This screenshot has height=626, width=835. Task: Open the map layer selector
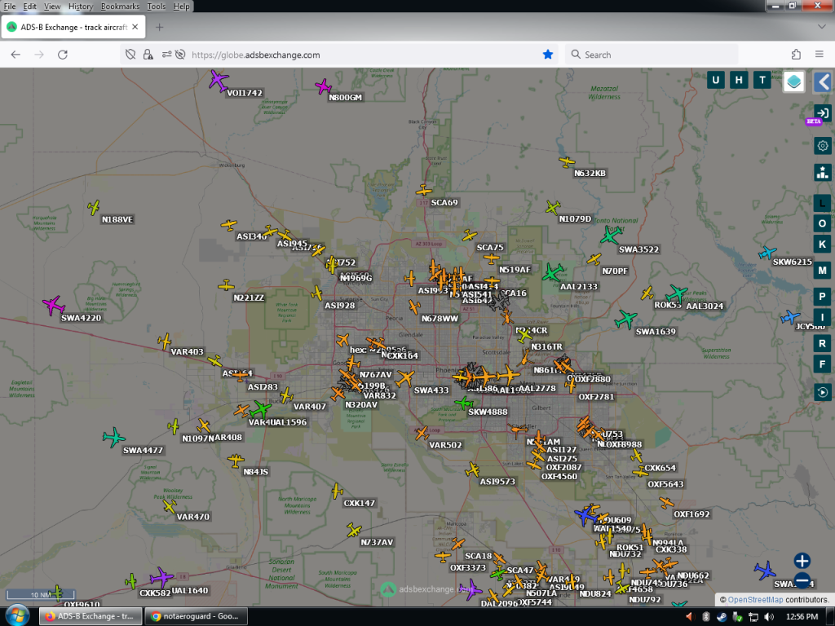tap(793, 82)
